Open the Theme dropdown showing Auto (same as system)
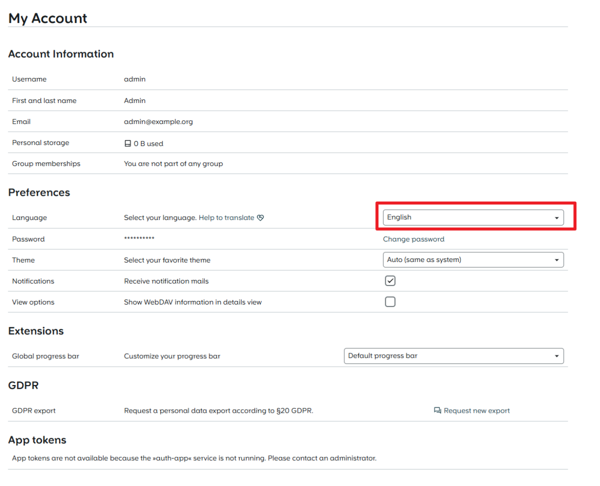Screen dimensions: 600x486 click(473, 260)
